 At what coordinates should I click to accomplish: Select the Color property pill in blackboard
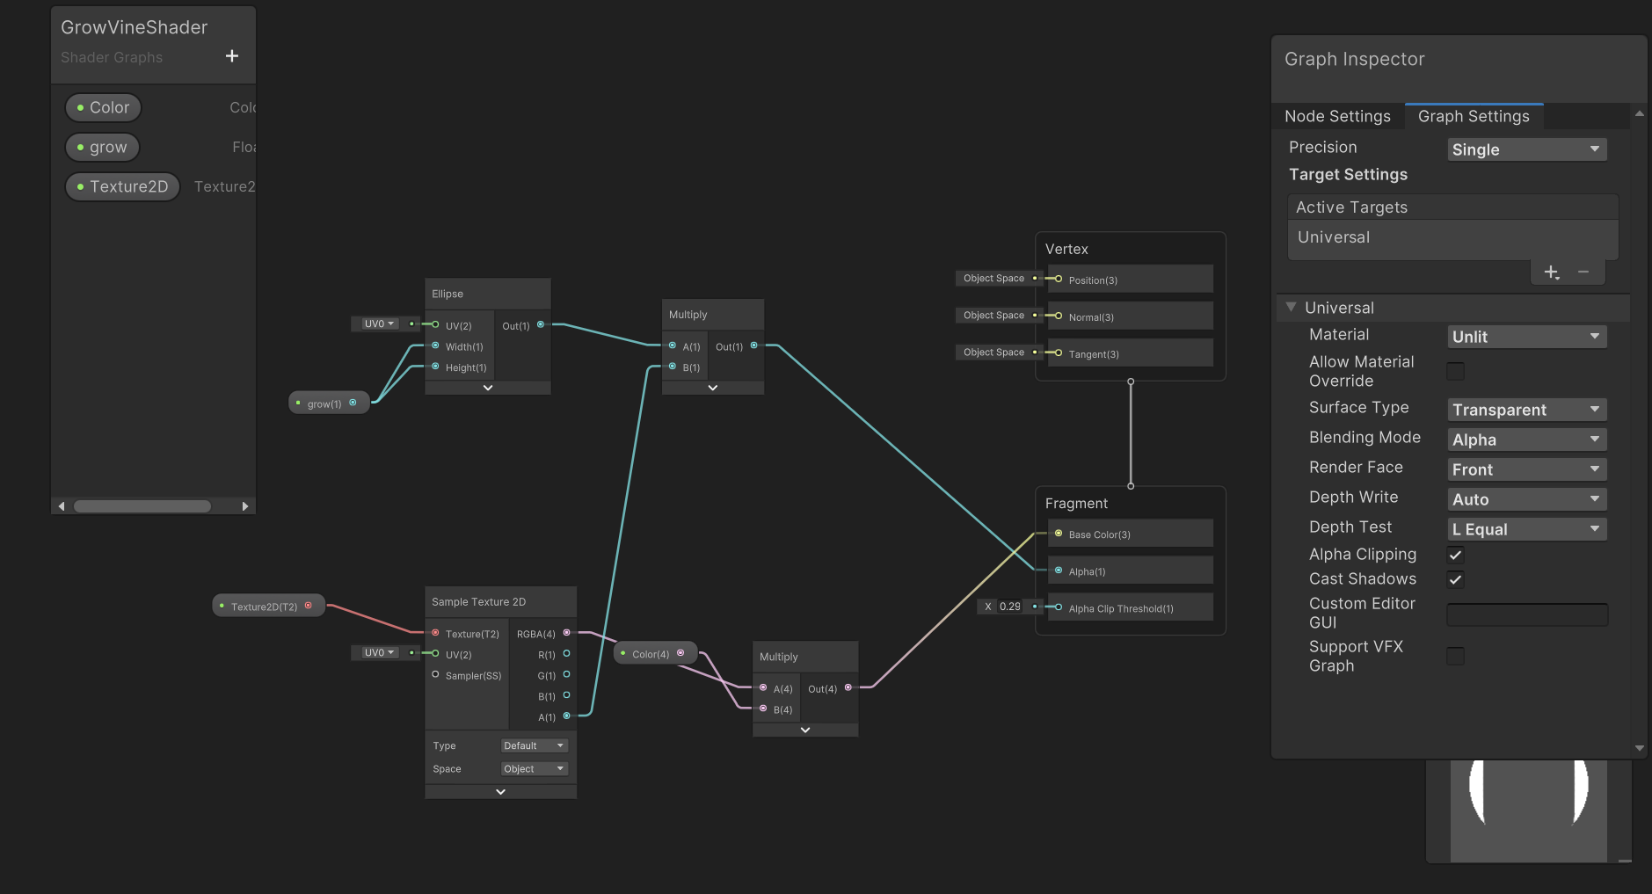(x=104, y=108)
